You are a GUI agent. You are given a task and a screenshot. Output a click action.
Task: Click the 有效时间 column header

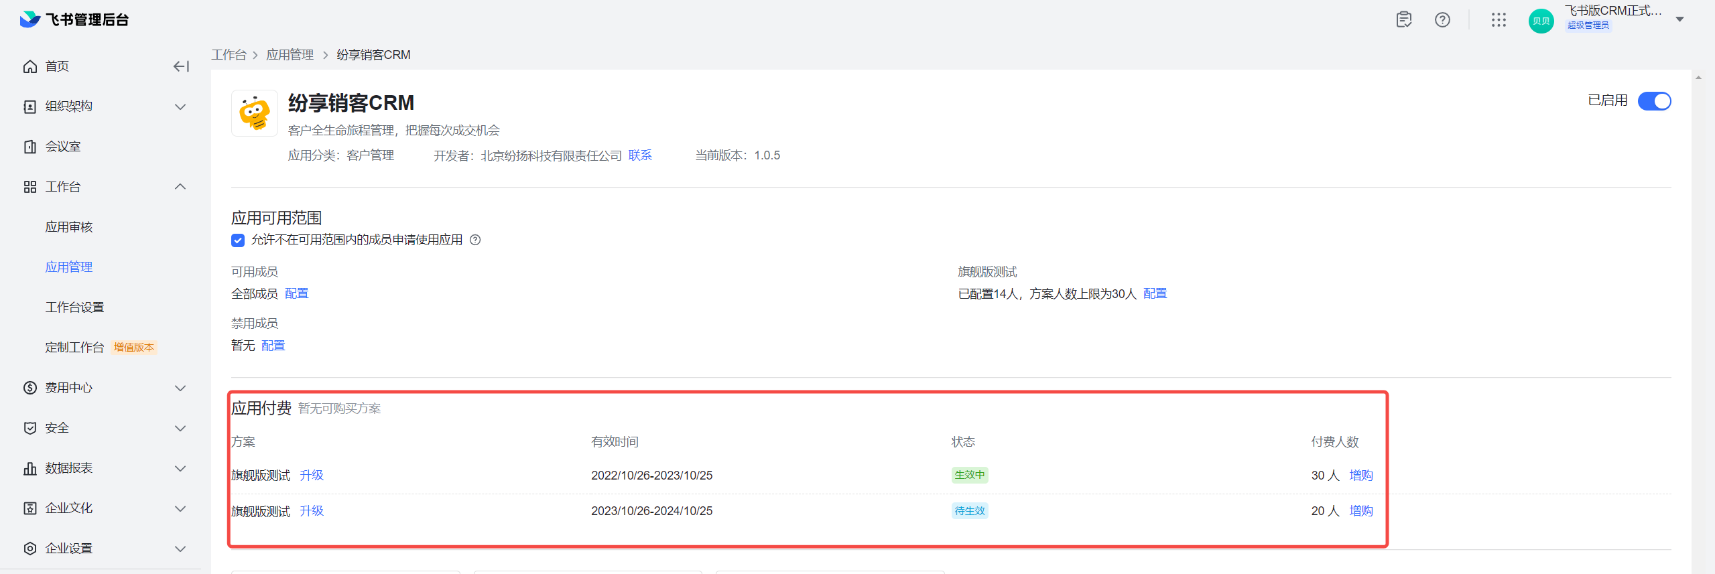[615, 442]
